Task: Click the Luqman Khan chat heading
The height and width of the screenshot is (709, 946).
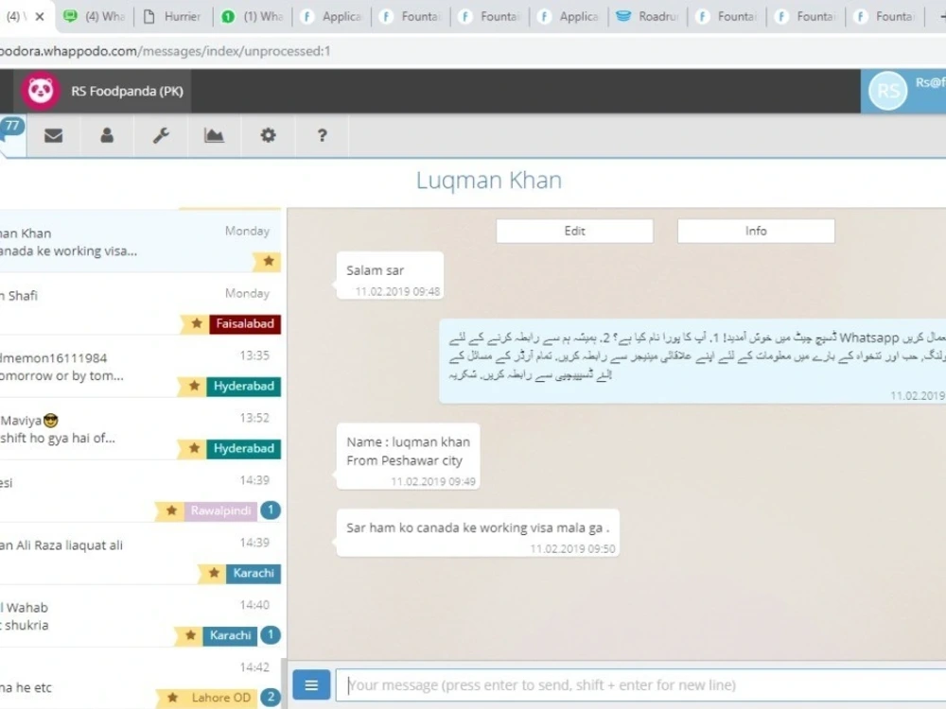Action: (x=489, y=181)
